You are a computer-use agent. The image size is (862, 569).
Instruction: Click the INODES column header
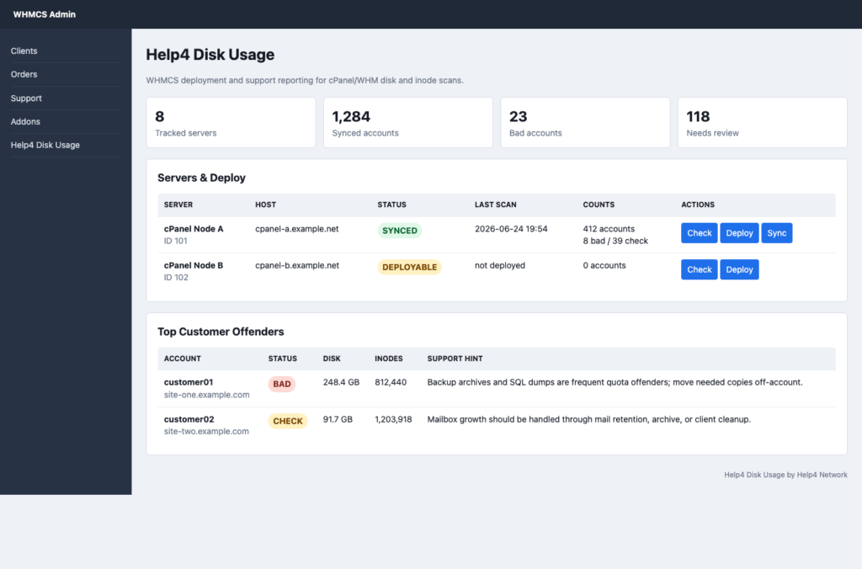coord(389,359)
